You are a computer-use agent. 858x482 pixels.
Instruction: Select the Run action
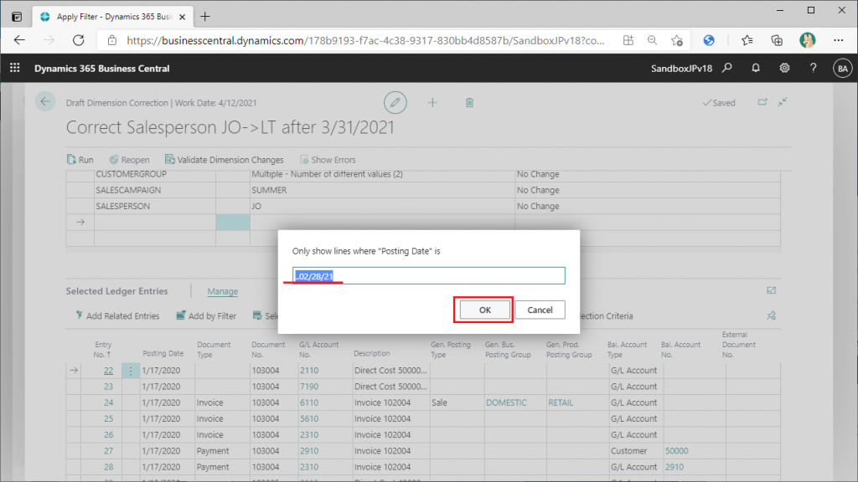click(x=80, y=160)
